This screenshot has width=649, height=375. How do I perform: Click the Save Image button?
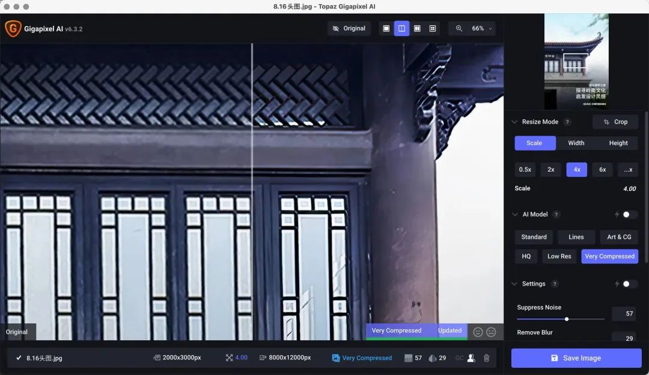point(576,358)
